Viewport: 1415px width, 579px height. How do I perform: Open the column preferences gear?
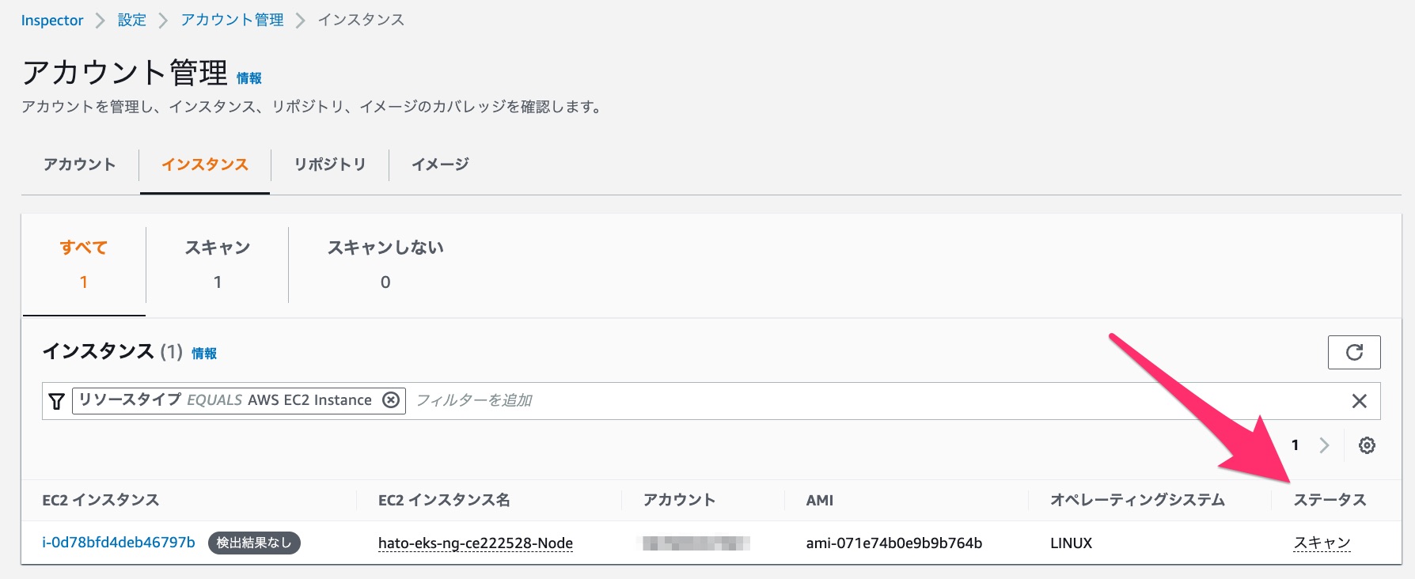point(1367,445)
